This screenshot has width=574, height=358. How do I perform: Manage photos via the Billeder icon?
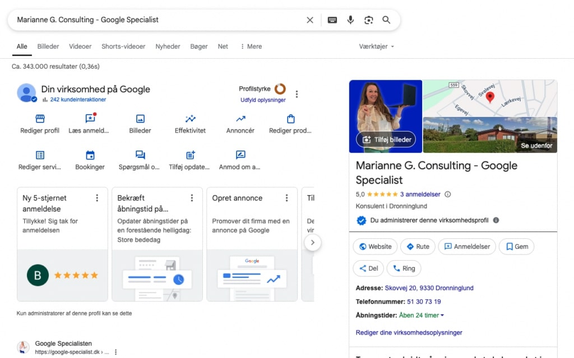(x=140, y=123)
